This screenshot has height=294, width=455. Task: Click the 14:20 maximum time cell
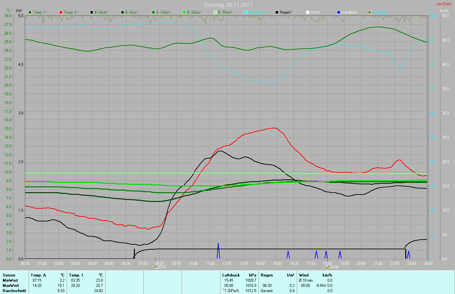[x=37, y=286]
